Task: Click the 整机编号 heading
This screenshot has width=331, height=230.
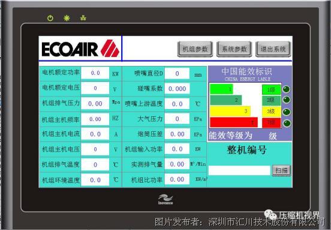Action: (x=247, y=150)
